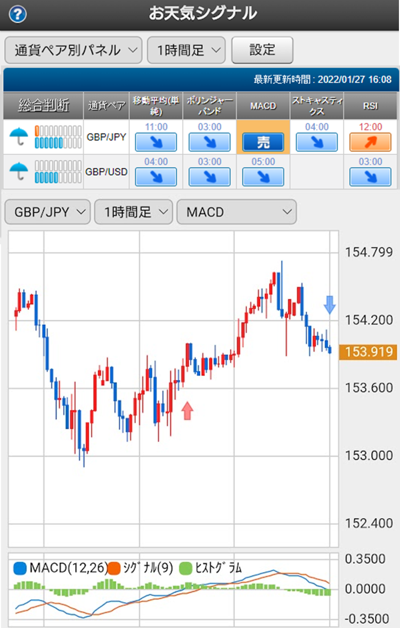
Task: Click current price label 153.919
Action: coord(368,352)
